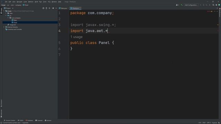Click Panel breadcrumb in navigation bar
The image size is (221, 124).
click(x=26, y=5)
